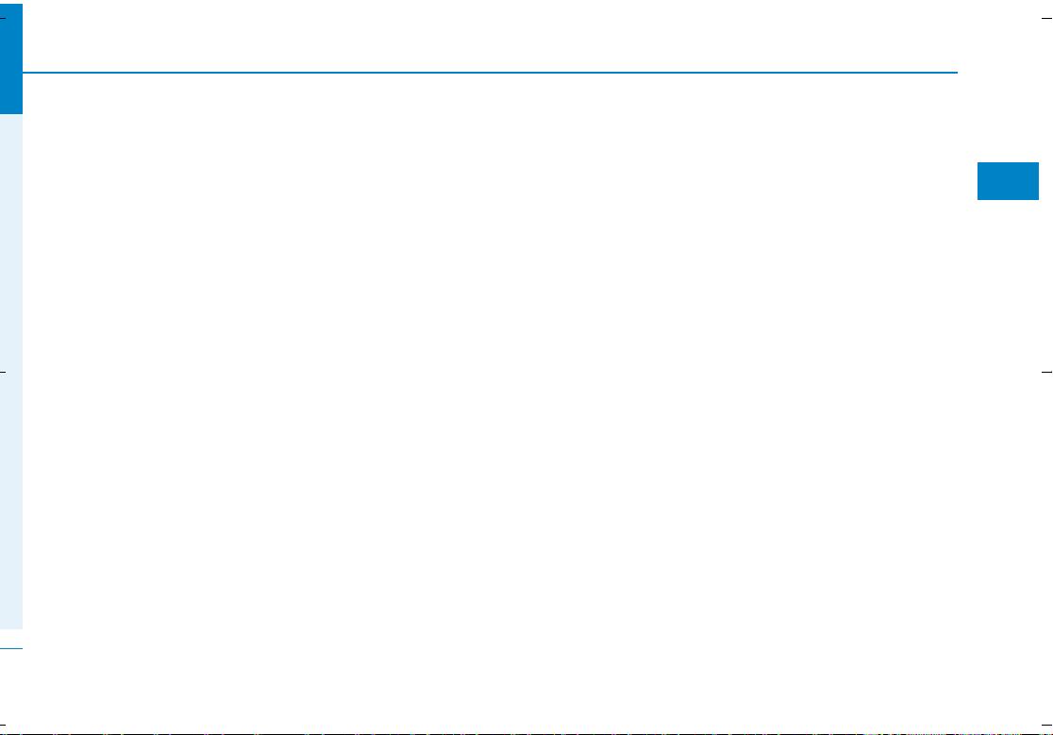The height and width of the screenshot is (735, 1053).
Task: Click the crop mark on the left edge midpoint
Action: pyautogui.click(x=4, y=371)
